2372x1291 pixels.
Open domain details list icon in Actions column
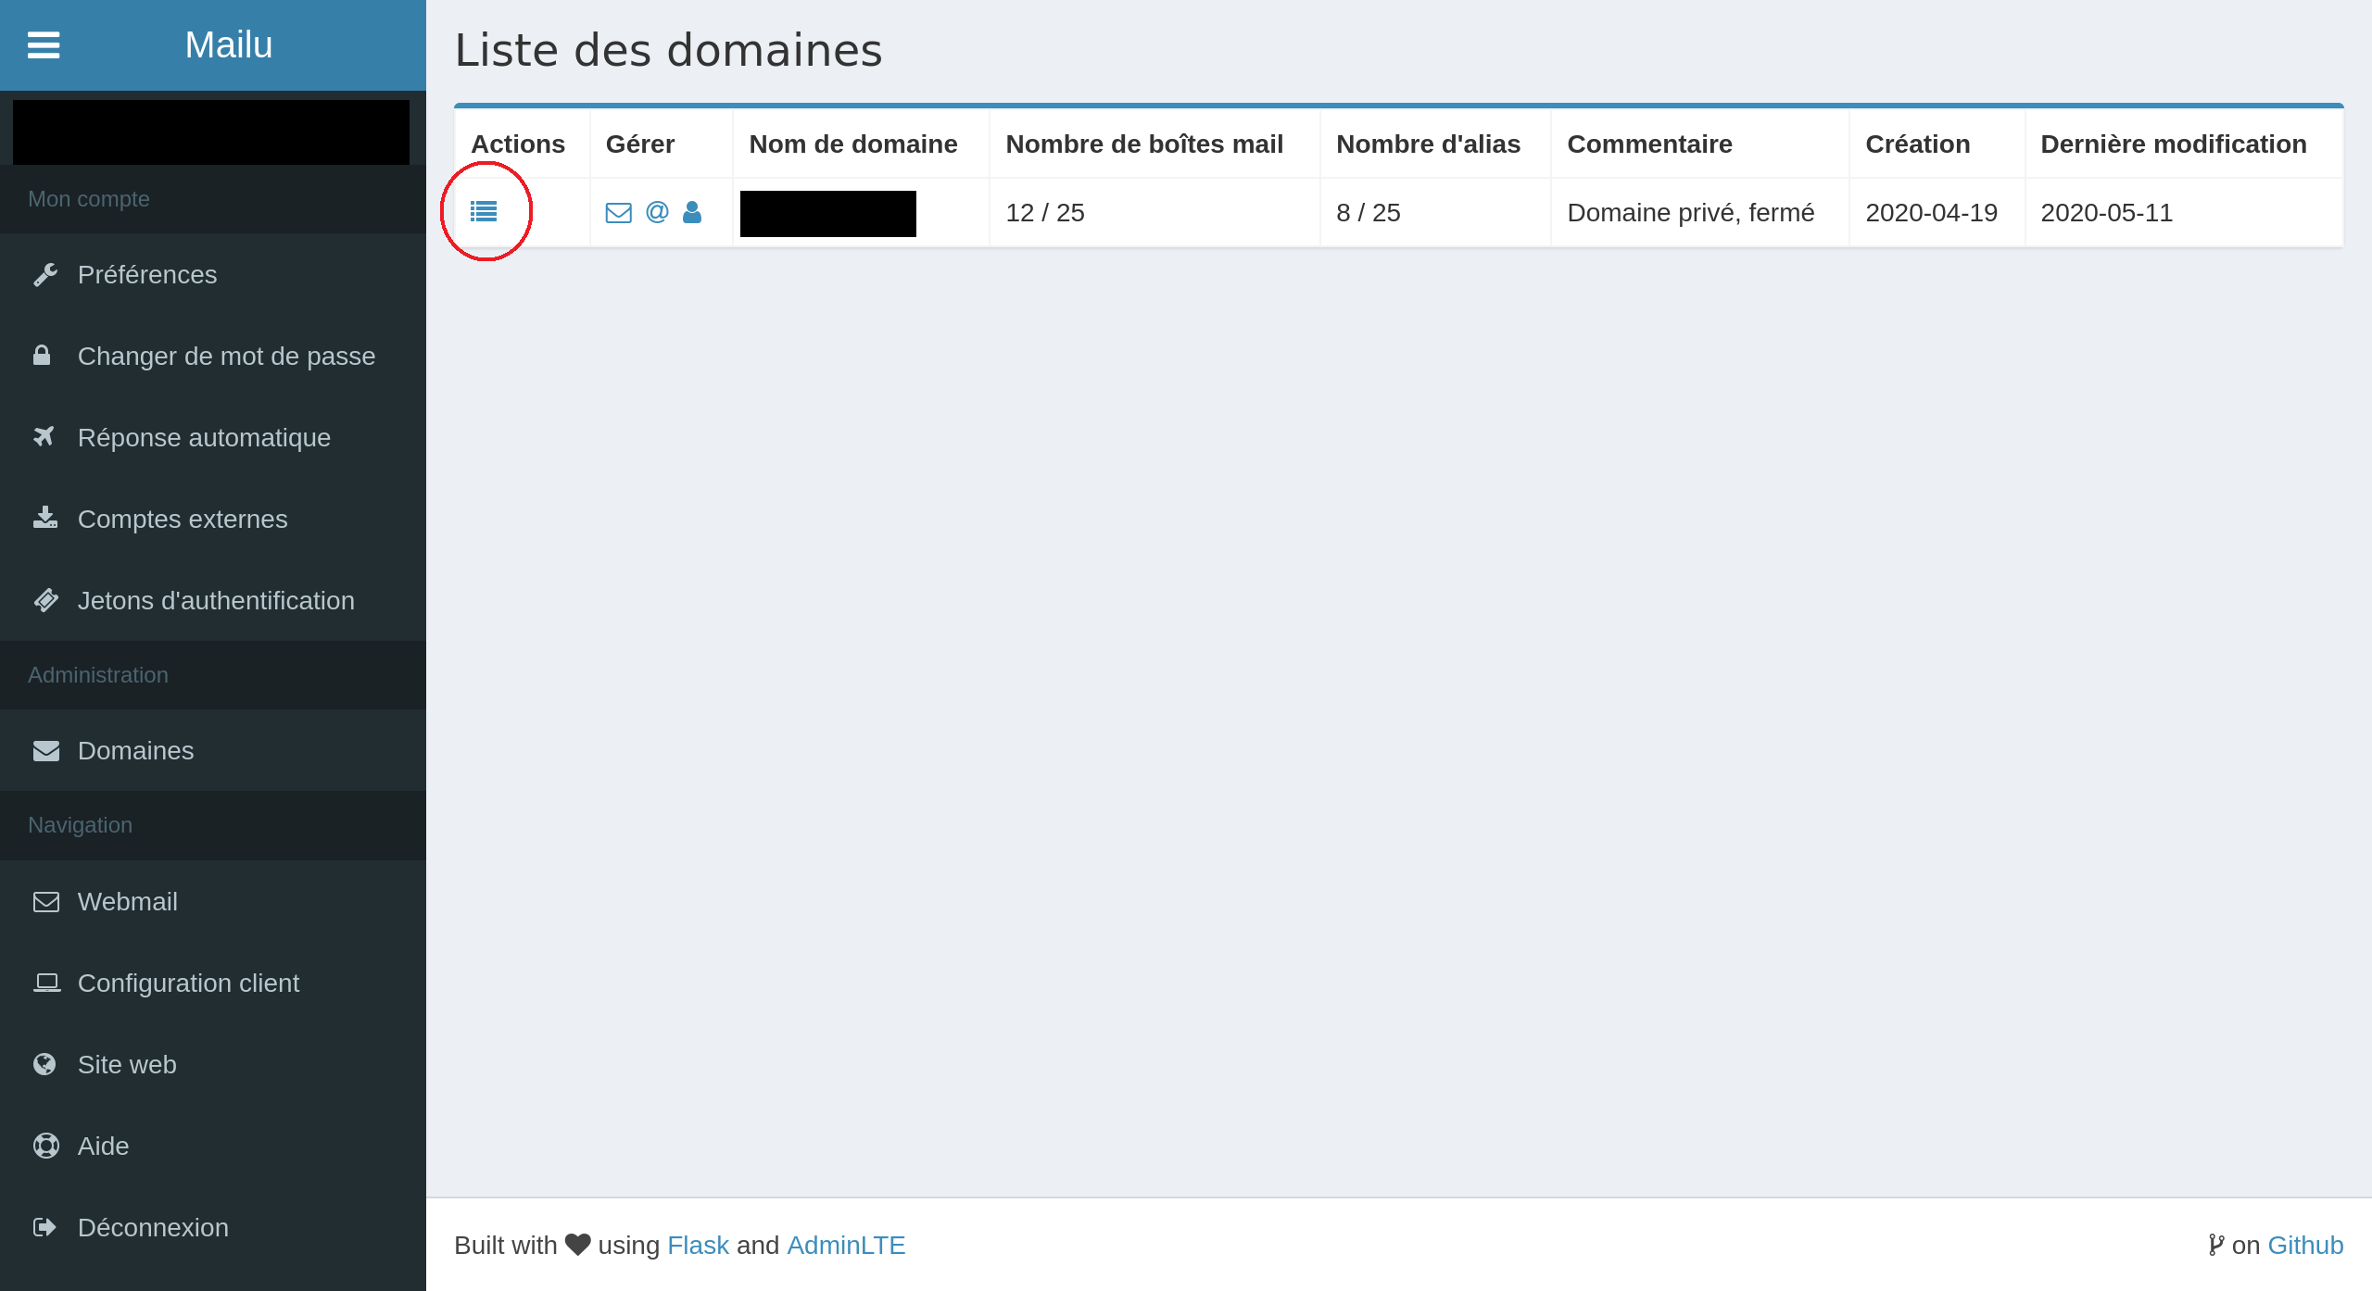tap(484, 212)
